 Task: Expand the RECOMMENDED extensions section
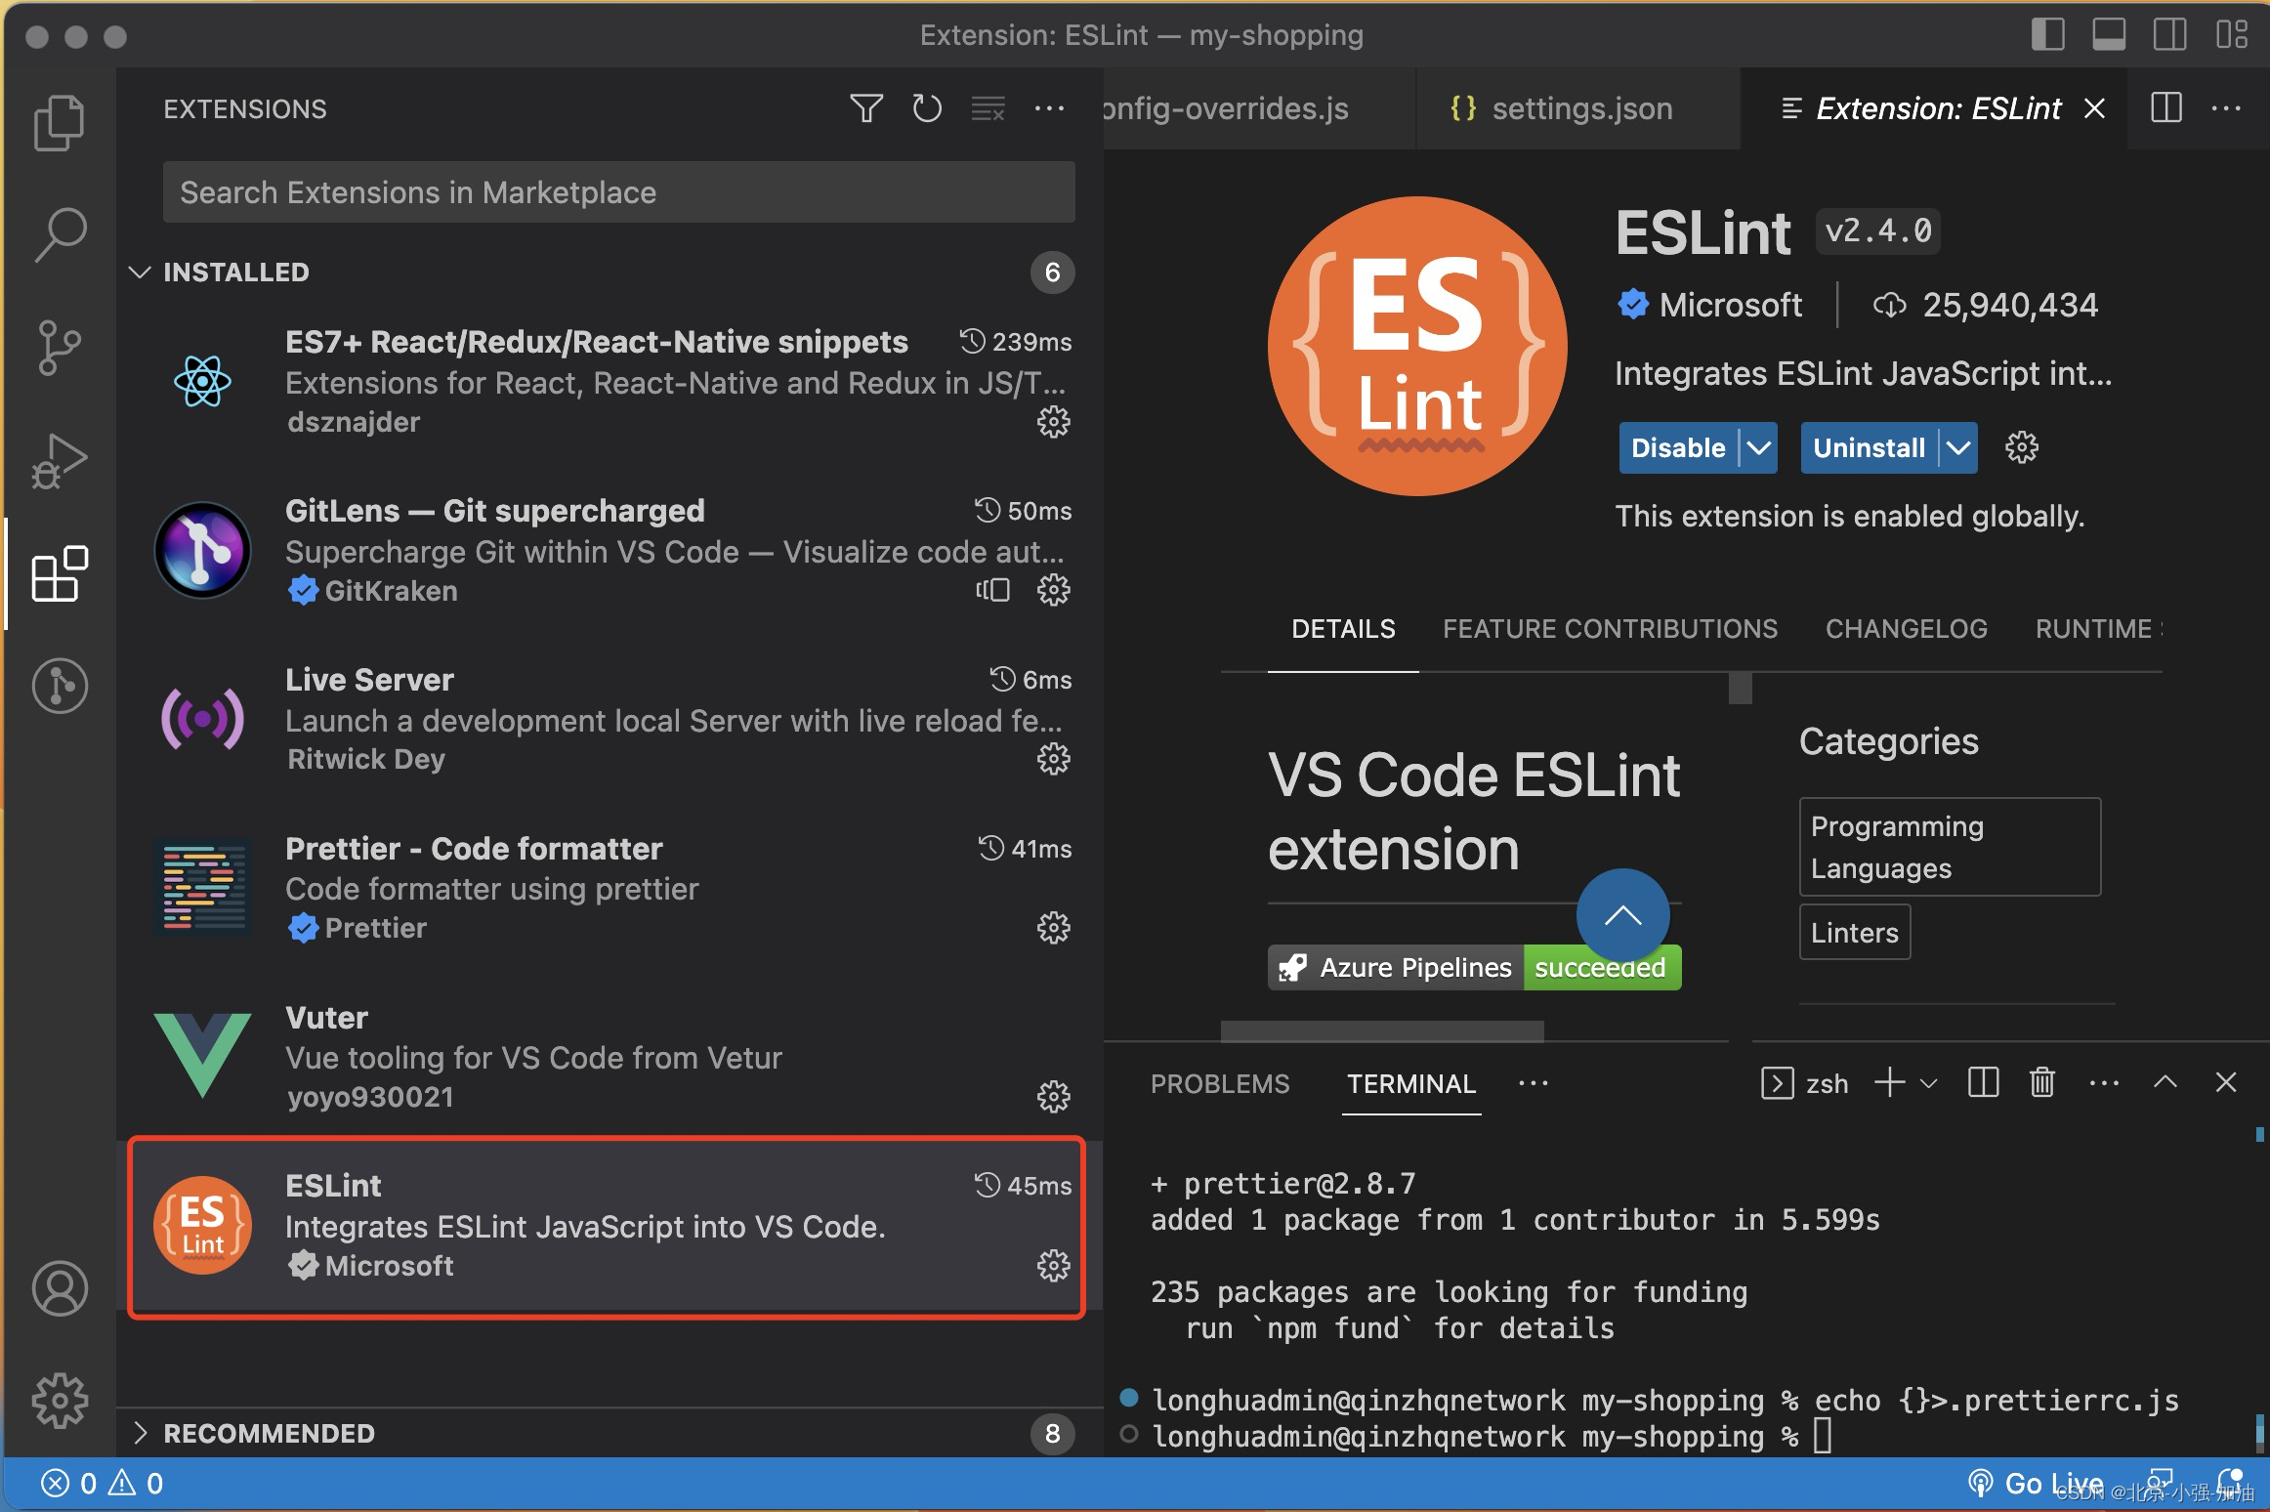(x=141, y=1433)
